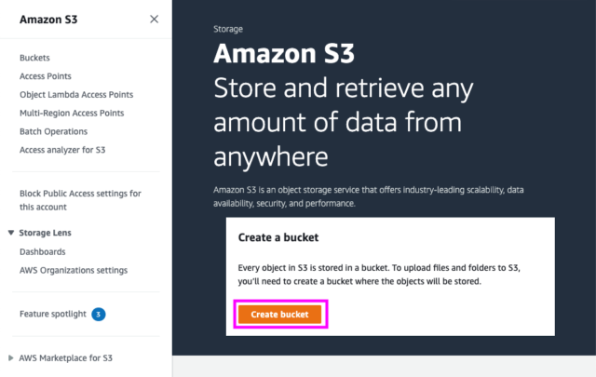Select Multi-Region Access Points
This screenshot has height=377, width=596.
click(72, 113)
